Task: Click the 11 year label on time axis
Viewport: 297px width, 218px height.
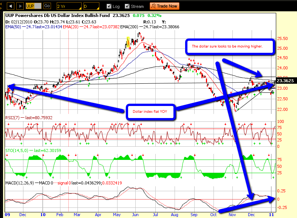Action: tap(271, 215)
